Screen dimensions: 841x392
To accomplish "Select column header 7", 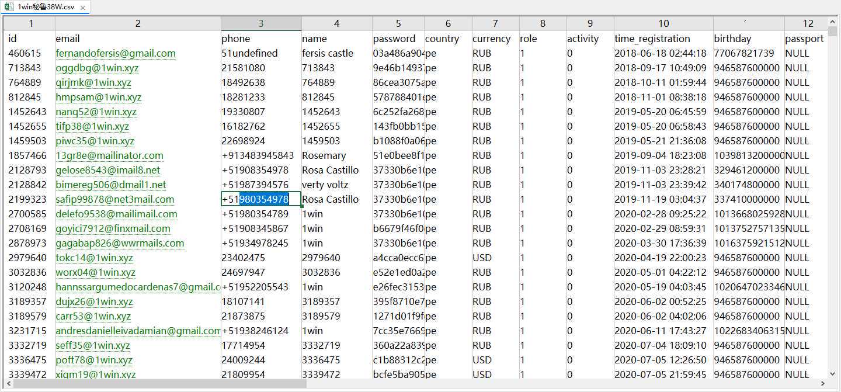I will [495, 23].
